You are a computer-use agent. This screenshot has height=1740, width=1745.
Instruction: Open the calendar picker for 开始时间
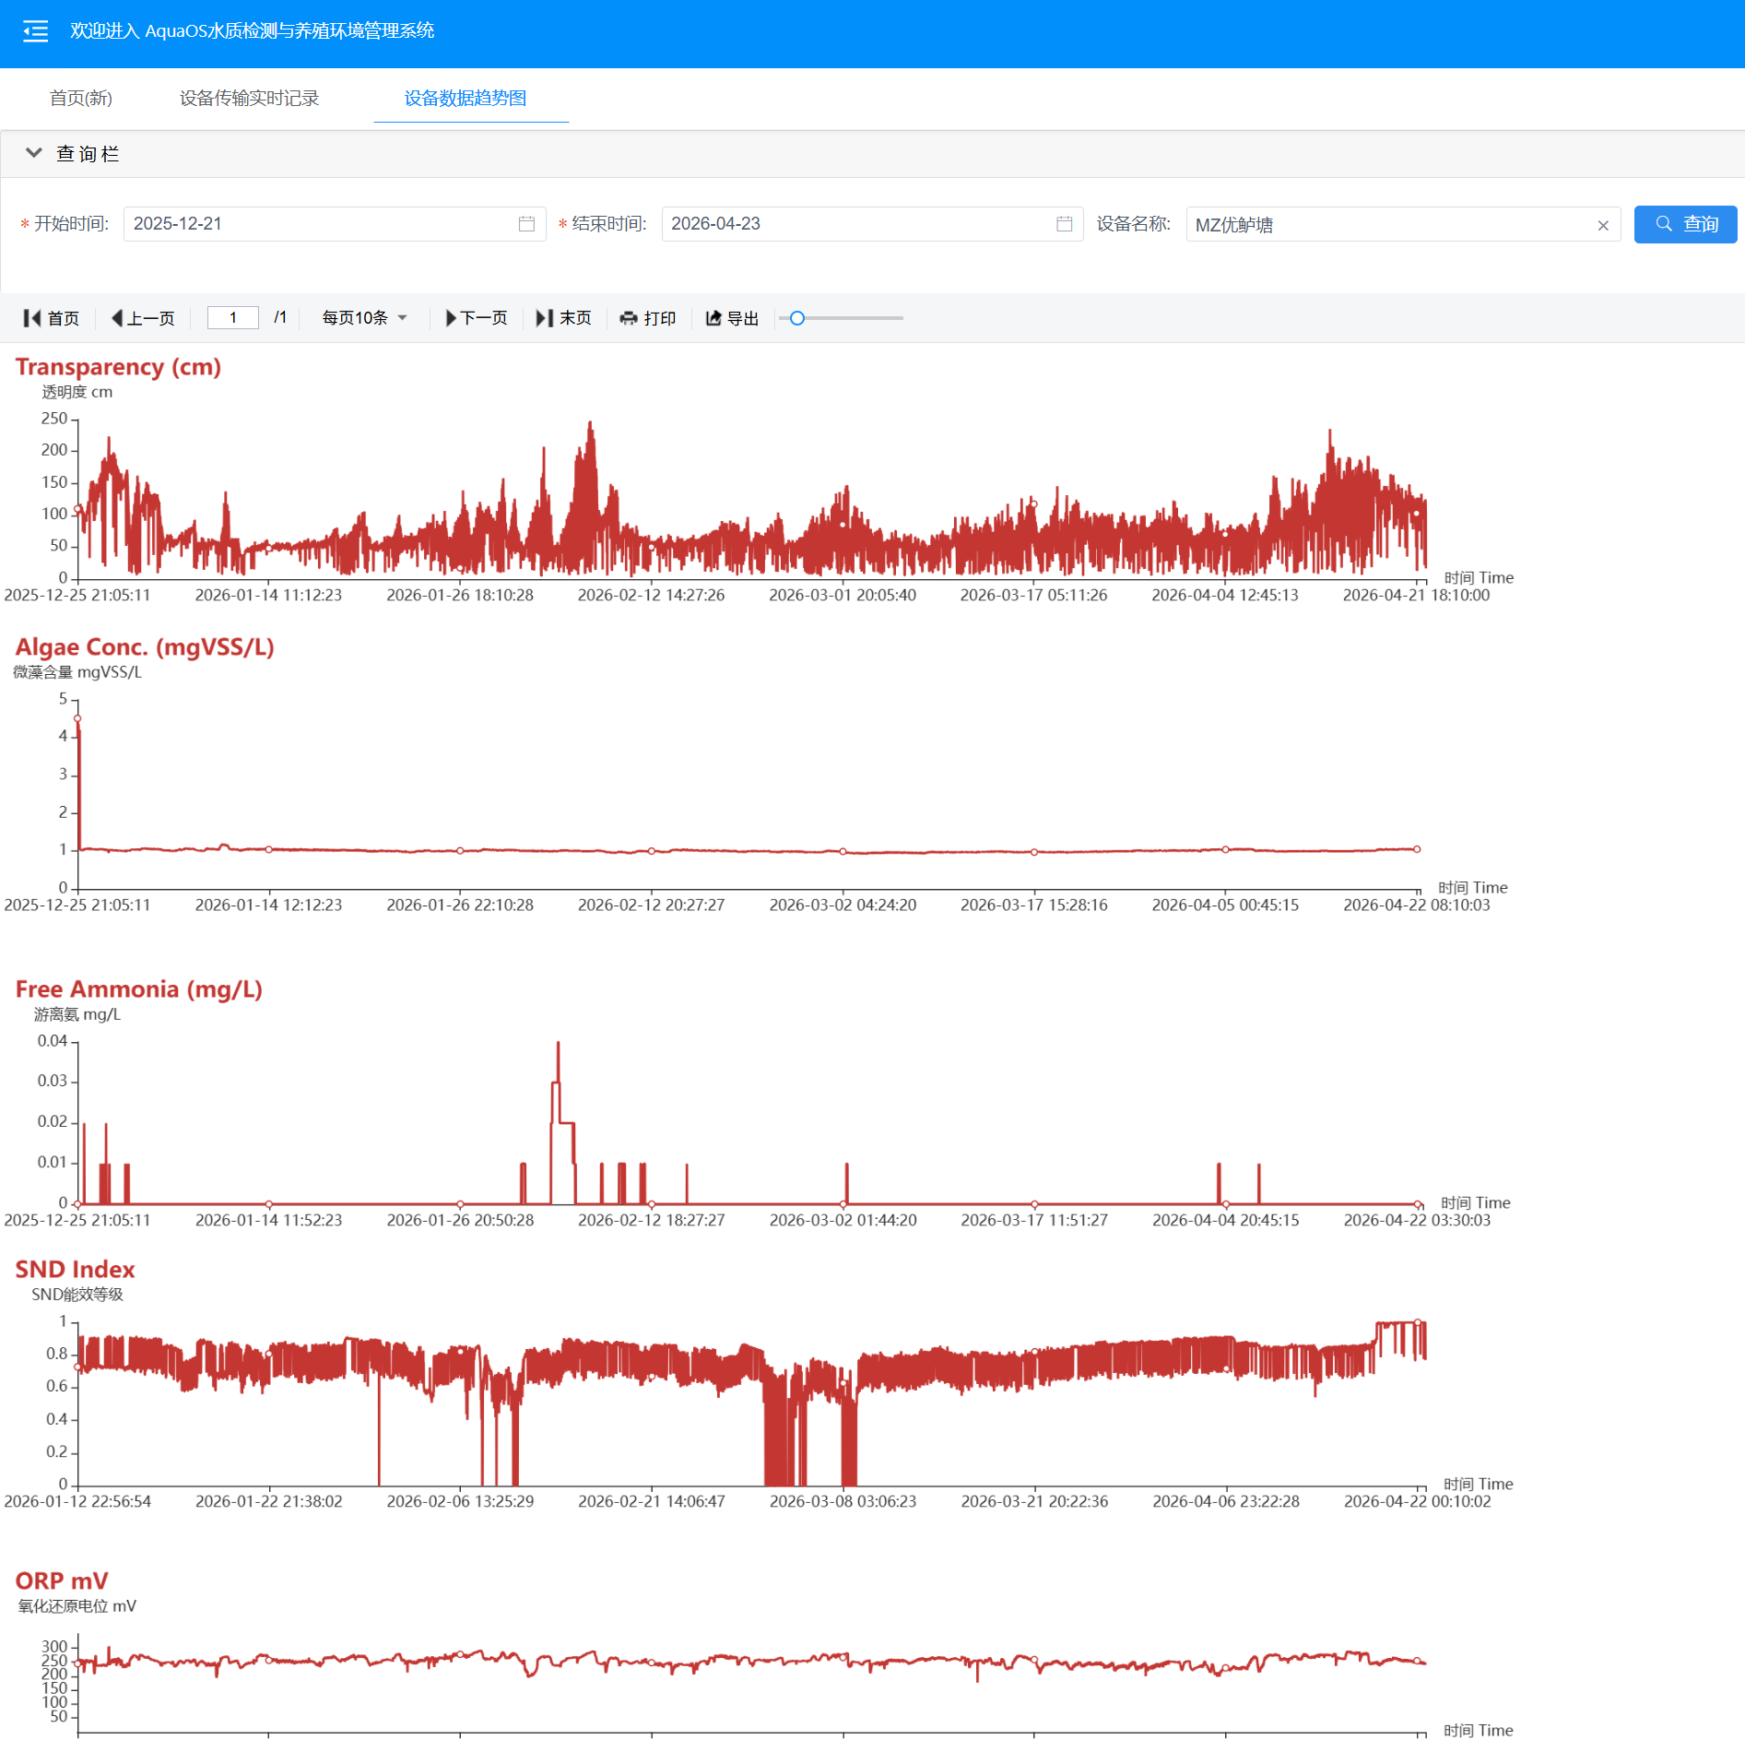coord(526,223)
